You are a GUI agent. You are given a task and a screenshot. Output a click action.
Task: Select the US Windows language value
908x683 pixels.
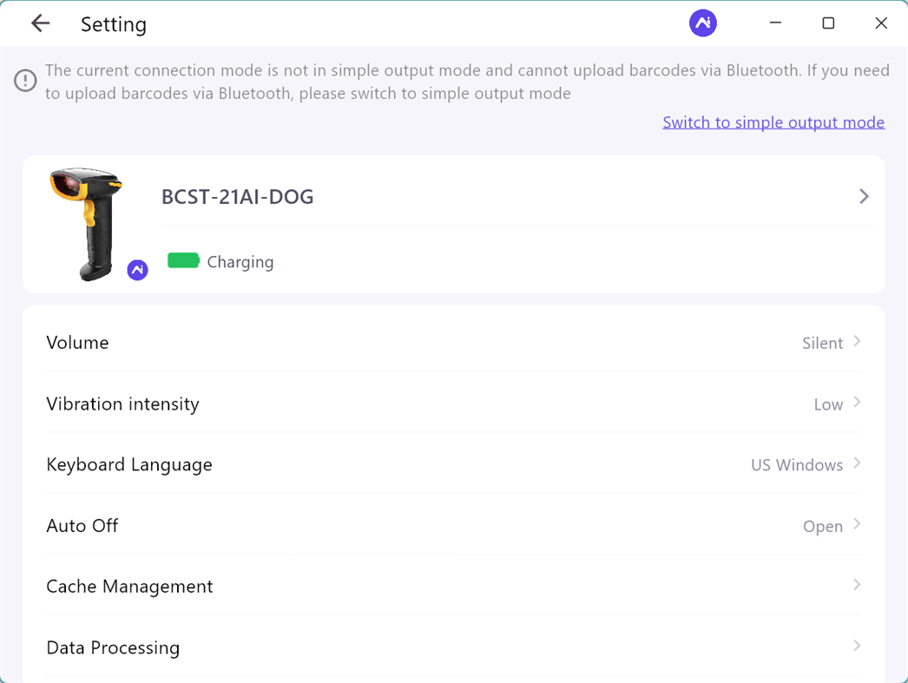pos(796,465)
